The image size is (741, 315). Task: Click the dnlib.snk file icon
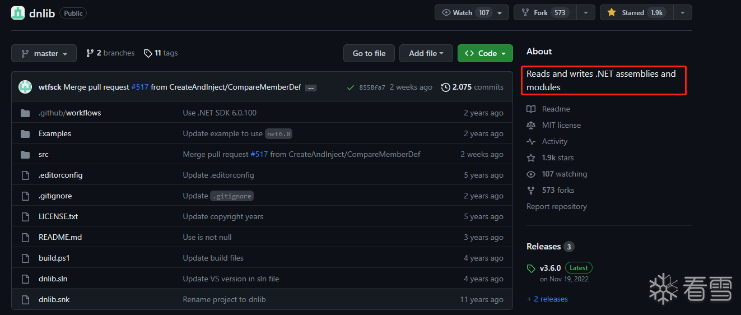coord(25,299)
